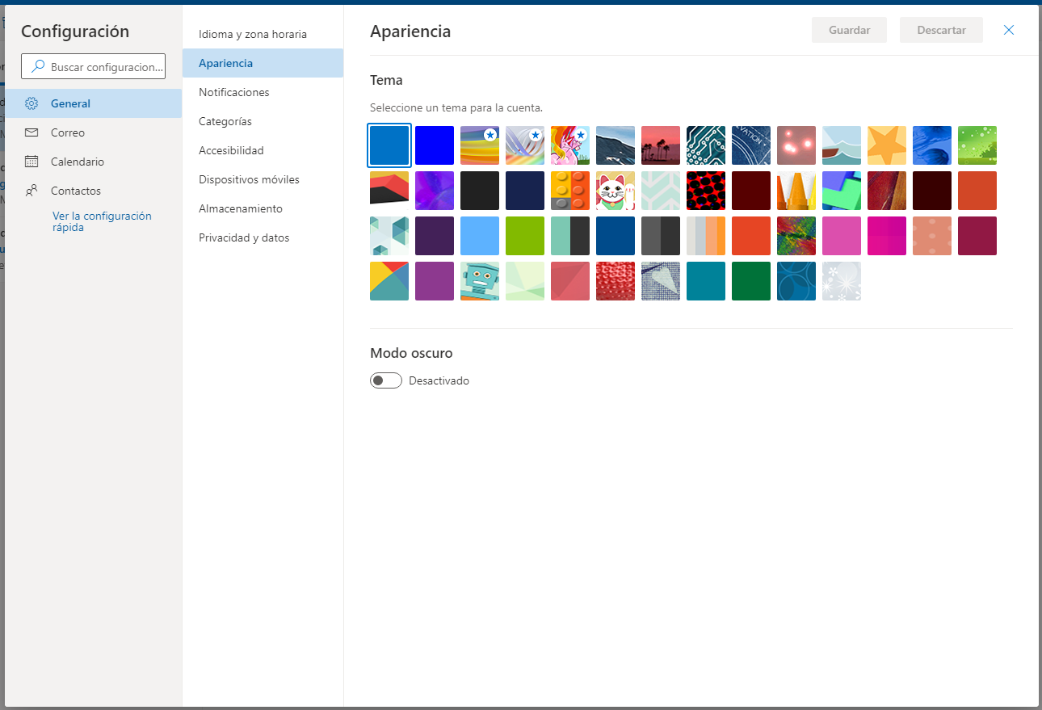Open the Categorías section

263,121
